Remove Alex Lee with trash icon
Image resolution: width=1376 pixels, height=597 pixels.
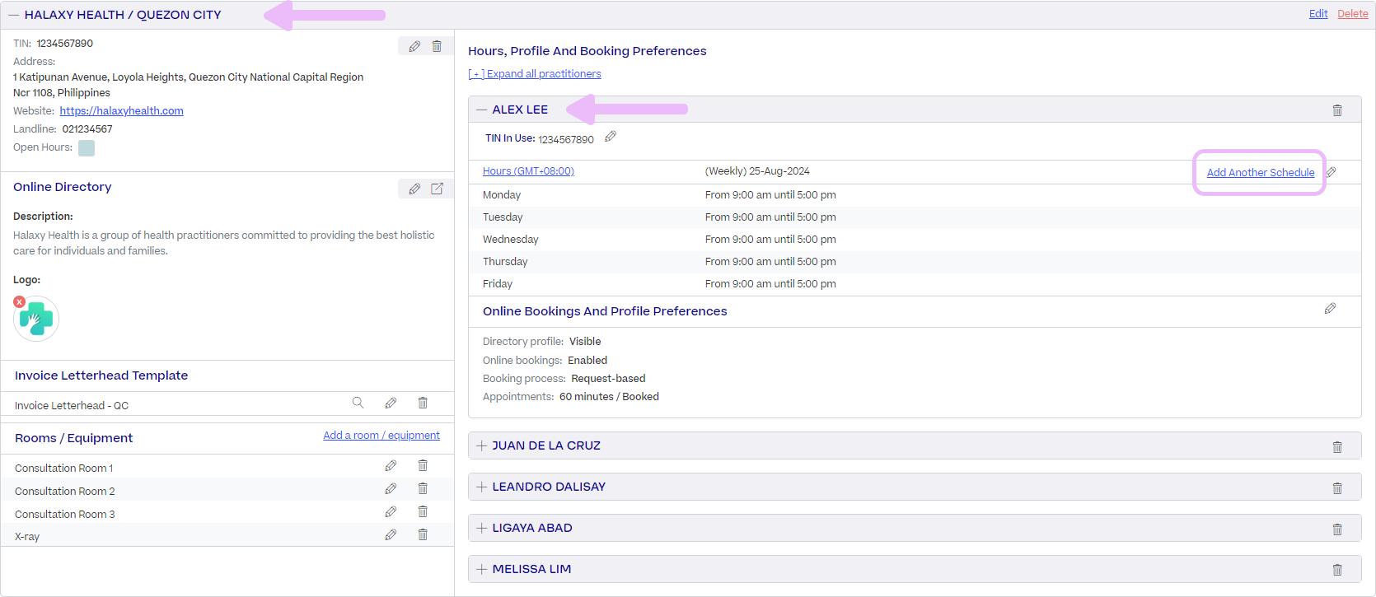1337,110
